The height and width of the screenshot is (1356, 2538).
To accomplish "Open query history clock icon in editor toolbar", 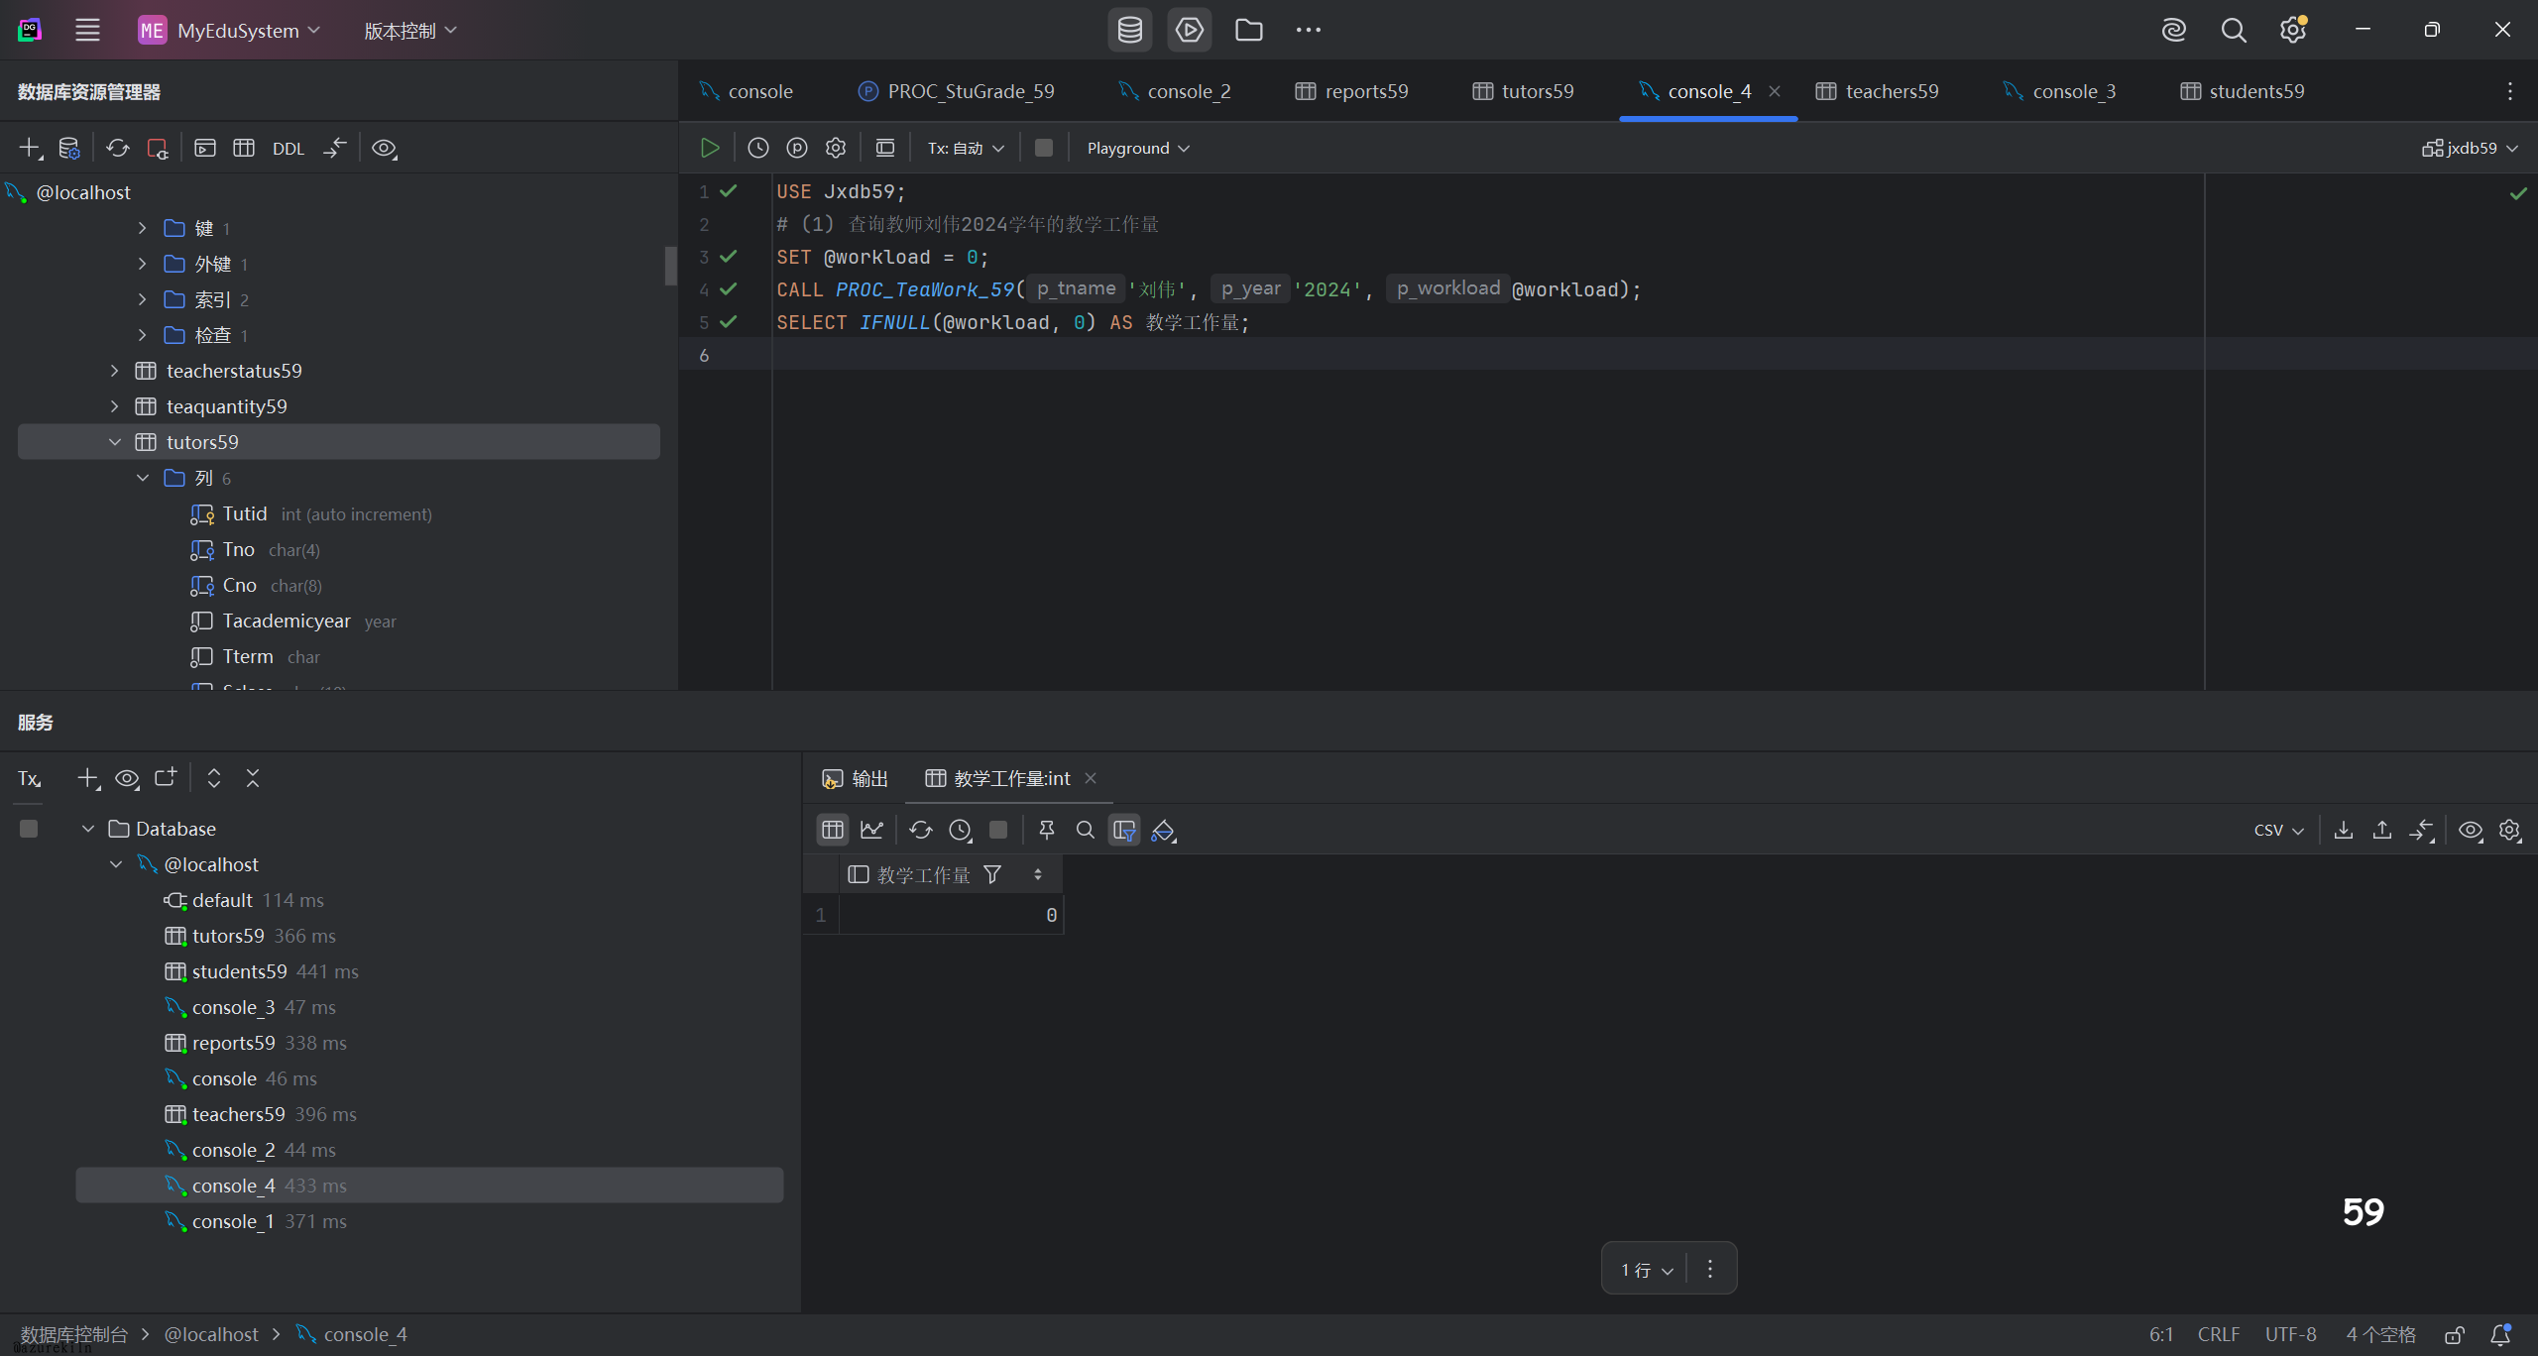I will tap(757, 148).
